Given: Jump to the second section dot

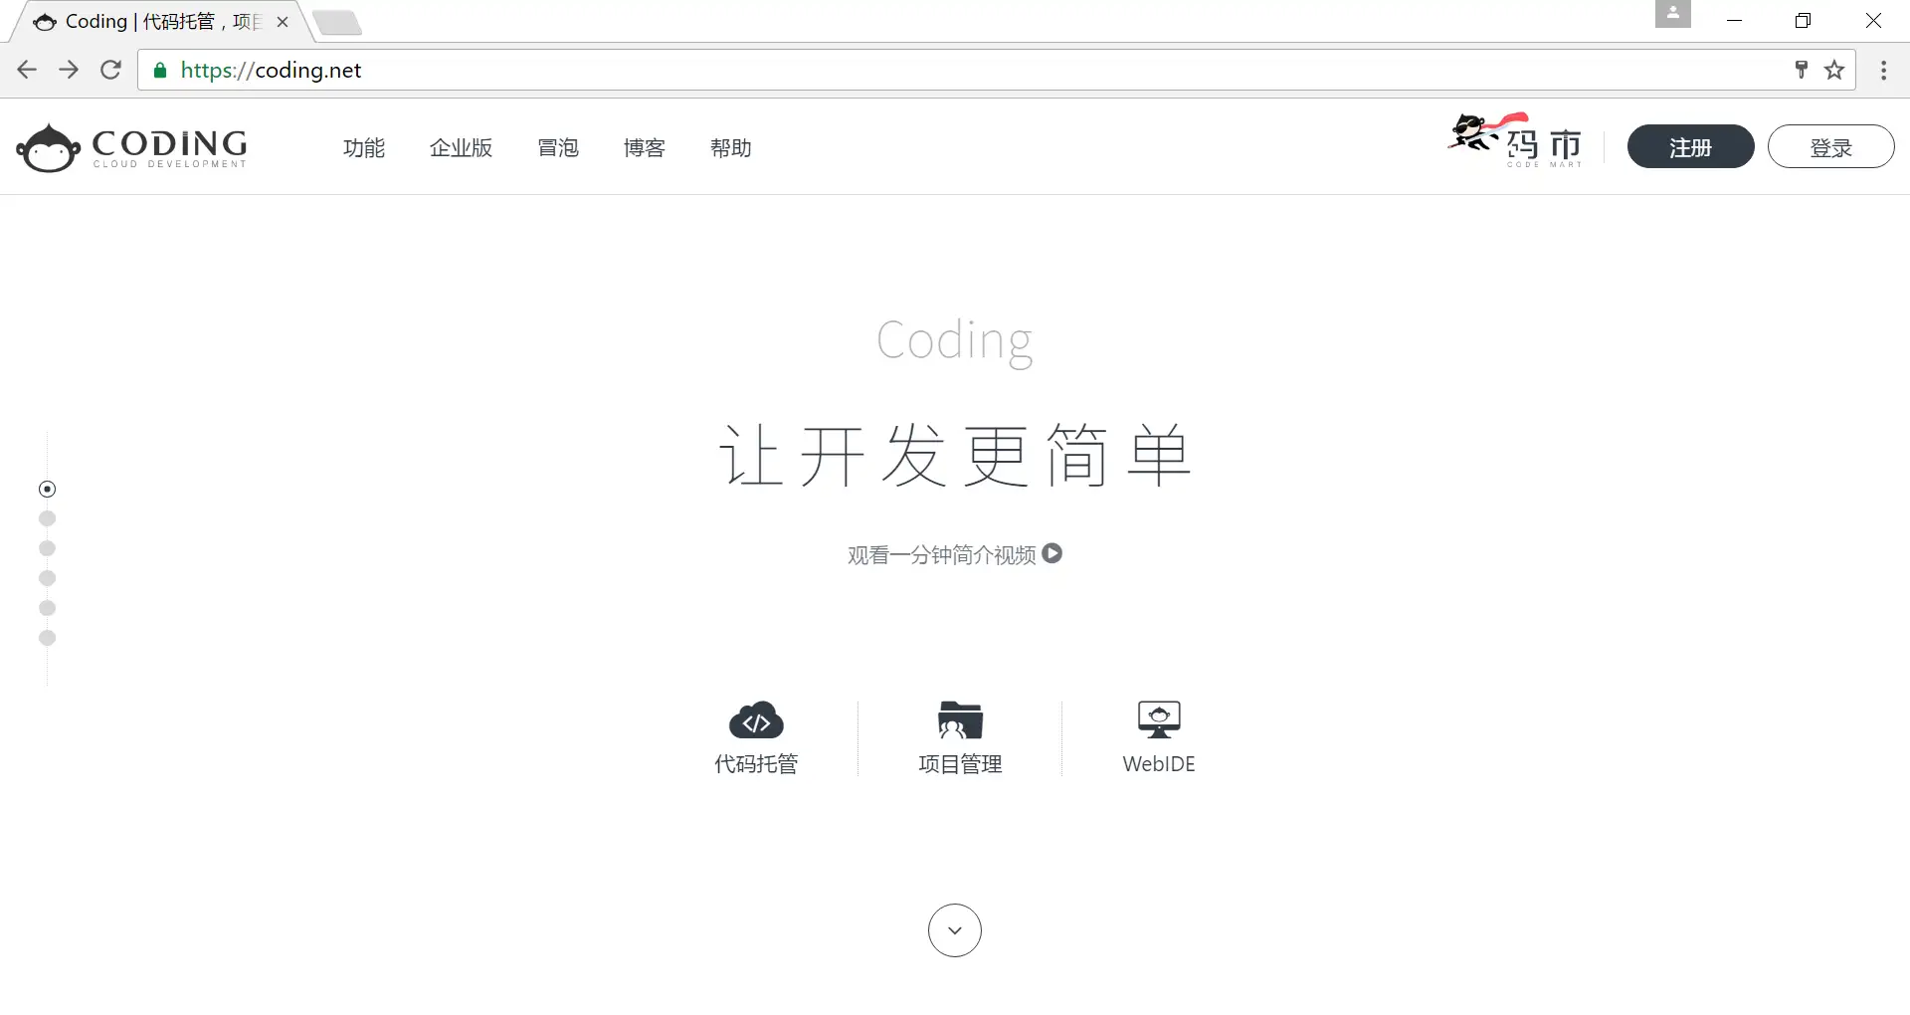Looking at the screenshot, I should point(47,518).
